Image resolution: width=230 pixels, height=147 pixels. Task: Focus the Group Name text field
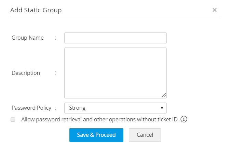[115, 38]
